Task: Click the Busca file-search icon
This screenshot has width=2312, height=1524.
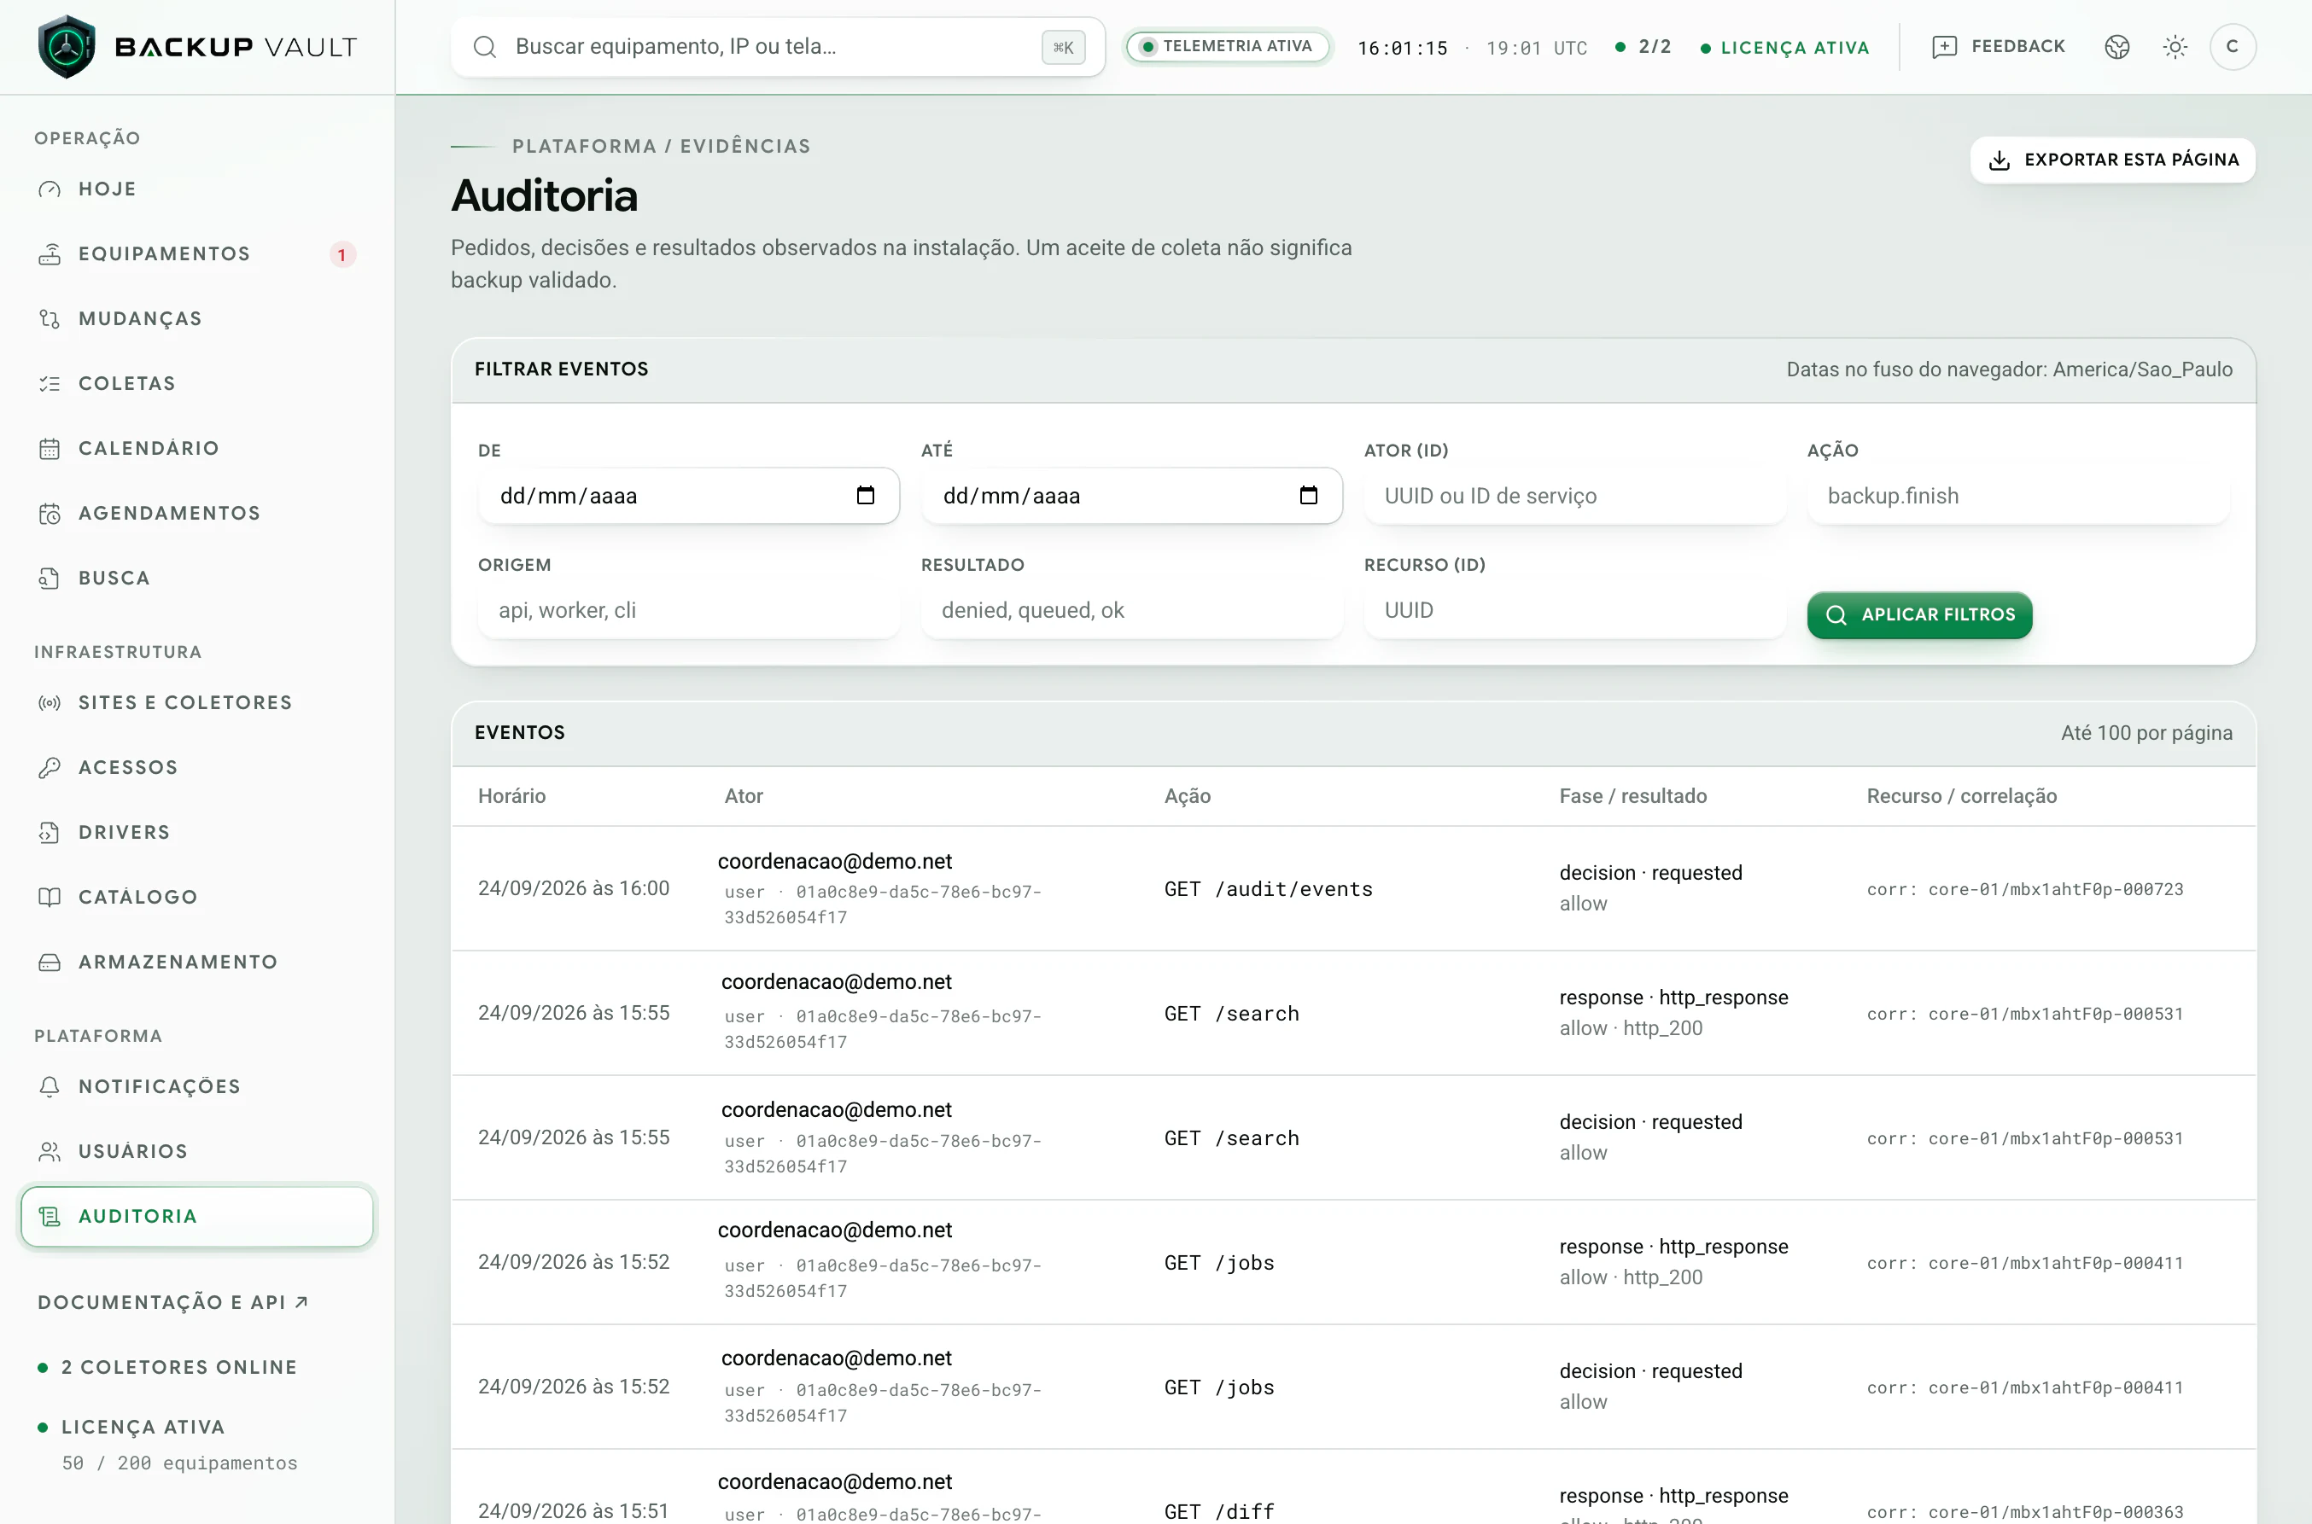Action: point(50,579)
